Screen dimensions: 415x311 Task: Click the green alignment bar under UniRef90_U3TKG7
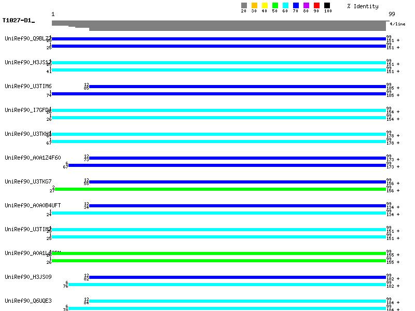[220, 189]
